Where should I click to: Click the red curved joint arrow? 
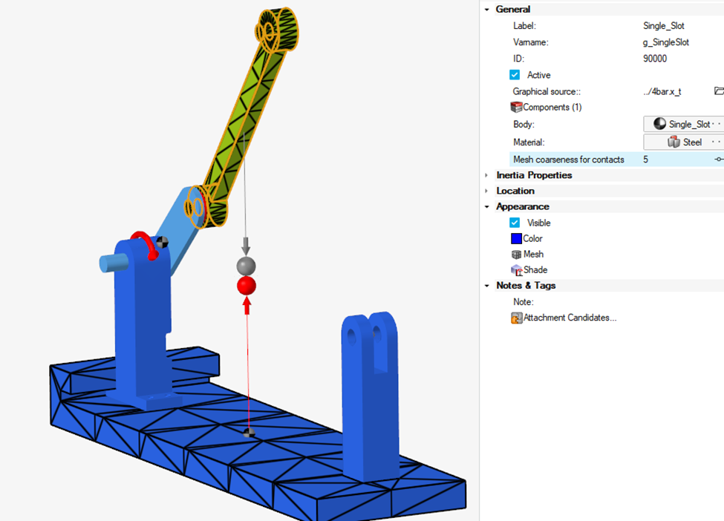[x=146, y=243]
